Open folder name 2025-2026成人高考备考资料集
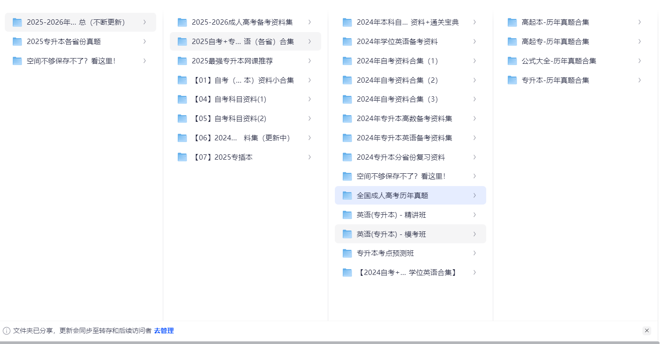The height and width of the screenshot is (344, 660). tap(242, 22)
